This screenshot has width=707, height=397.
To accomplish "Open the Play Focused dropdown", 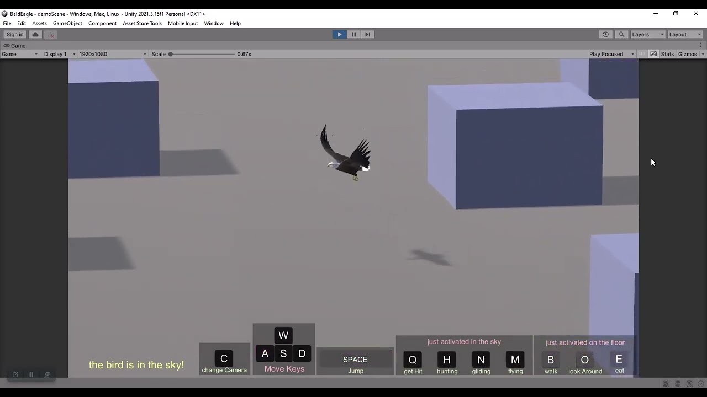I will 612,54.
